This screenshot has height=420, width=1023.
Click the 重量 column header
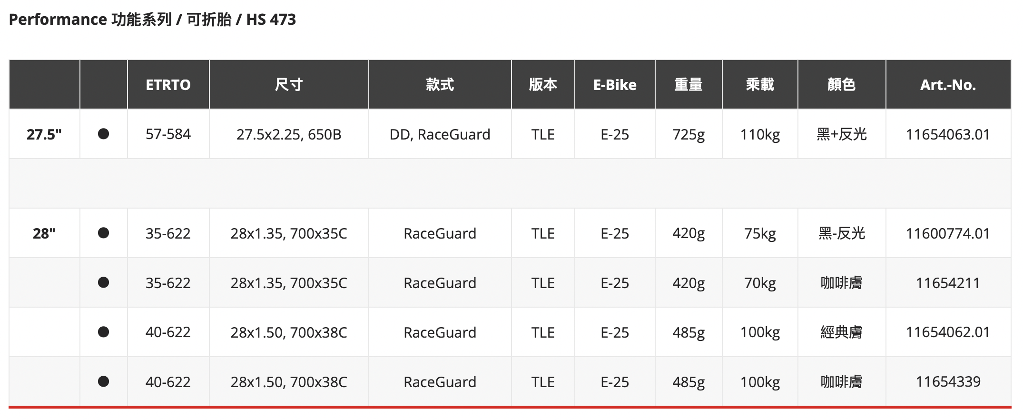(688, 85)
